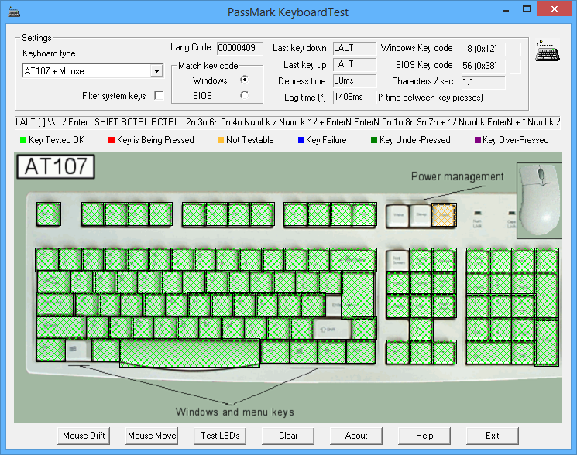Click the small box beside Windows Key code
The width and height of the screenshot is (577, 455).
[515, 49]
